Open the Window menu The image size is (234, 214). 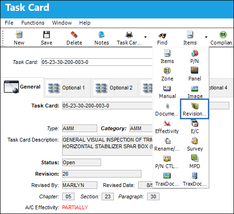point(62,23)
